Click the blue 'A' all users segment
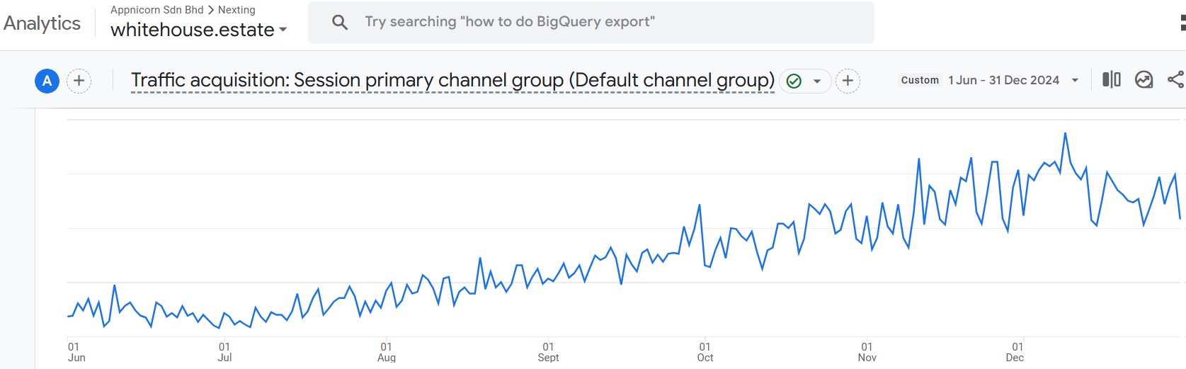 click(x=47, y=81)
